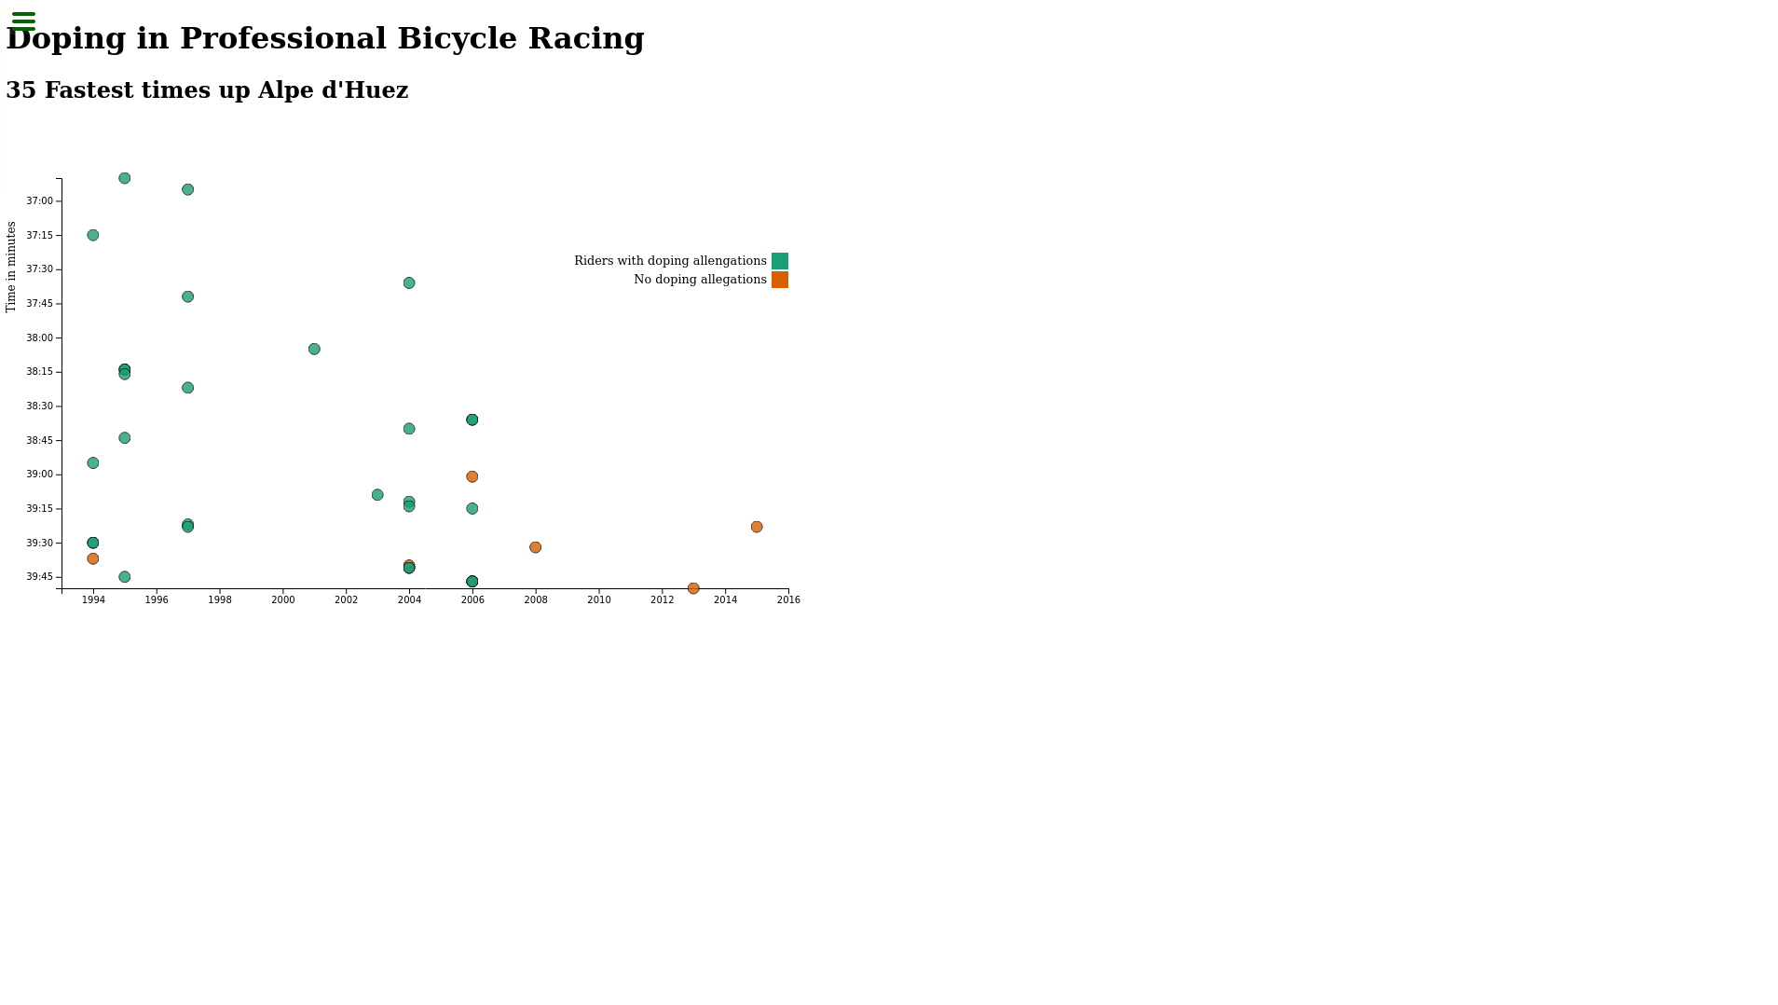
Task: Click the orange dot at 2006 near 39:00
Action: (x=472, y=476)
